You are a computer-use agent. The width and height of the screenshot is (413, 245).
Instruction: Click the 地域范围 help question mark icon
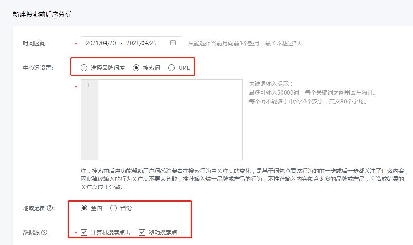tap(50, 208)
